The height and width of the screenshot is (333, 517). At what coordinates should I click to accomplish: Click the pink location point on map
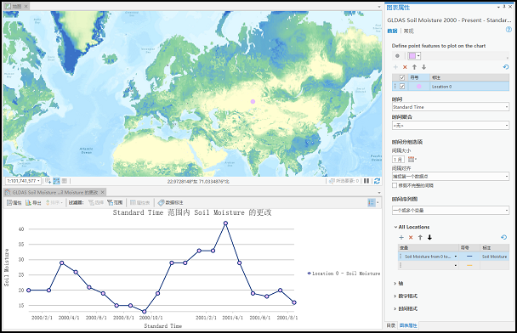point(253,101)
